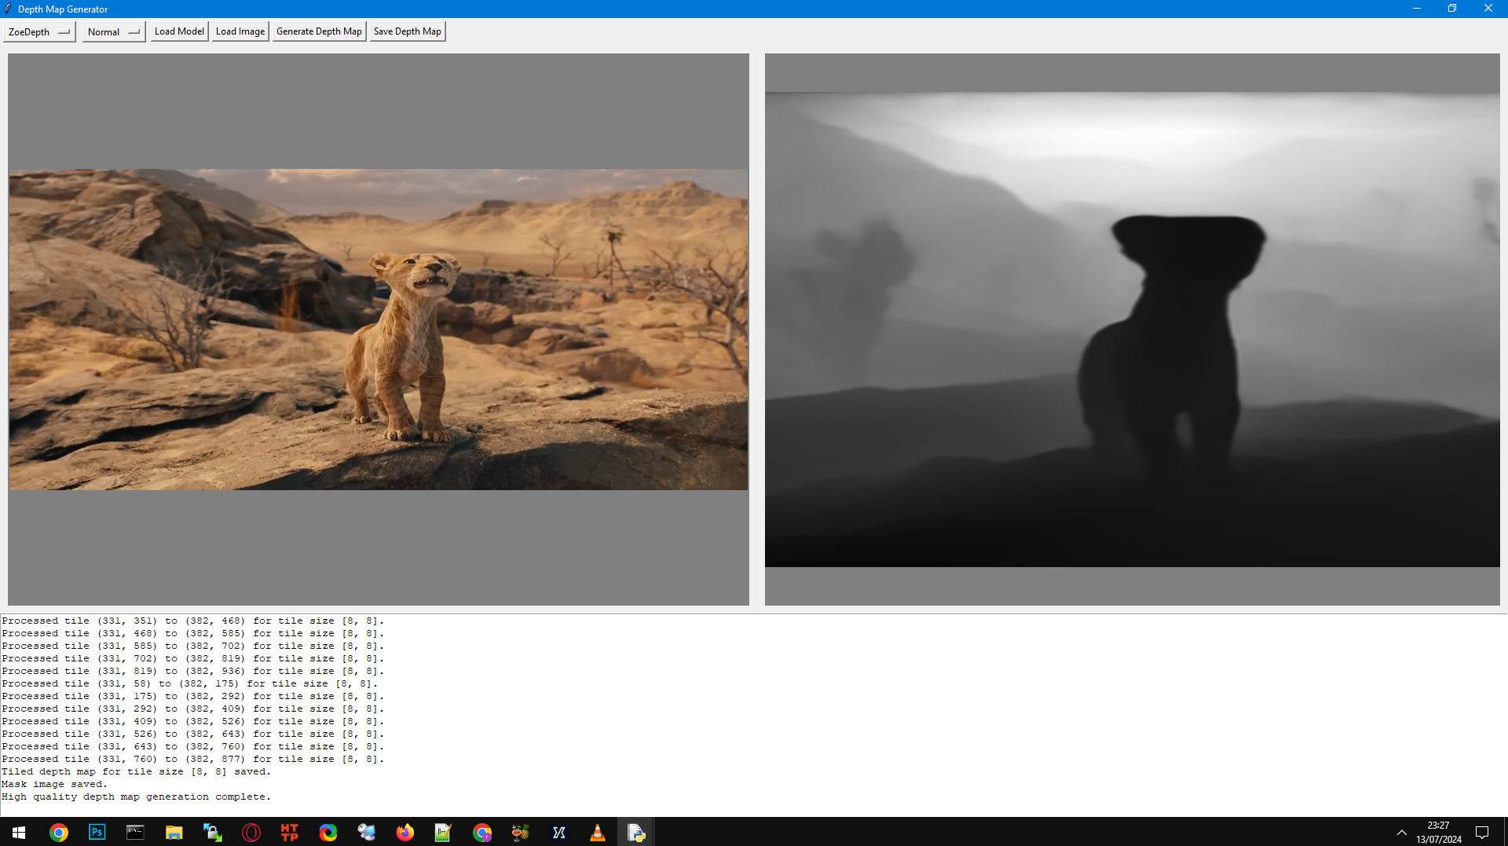Open the Windows Start menu

point(19,832)
